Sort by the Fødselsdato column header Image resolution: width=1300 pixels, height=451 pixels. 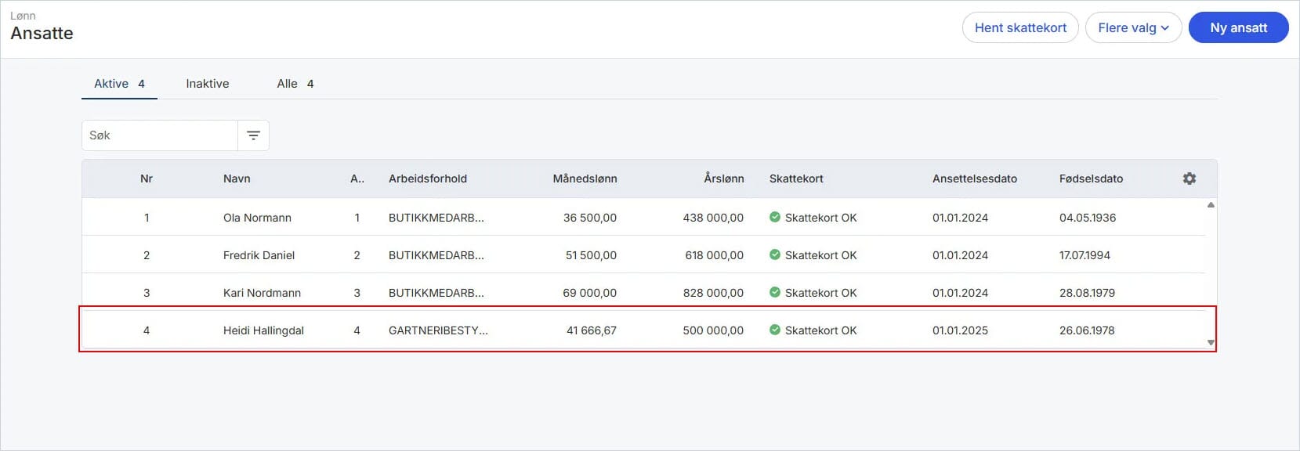pyautogui.click(x=1091, y=179)
